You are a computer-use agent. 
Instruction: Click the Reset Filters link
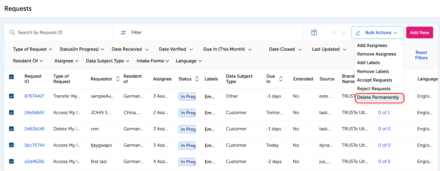coord(421,55)
